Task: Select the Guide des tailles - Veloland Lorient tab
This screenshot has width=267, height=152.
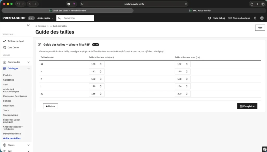Action: coord(68,11)
